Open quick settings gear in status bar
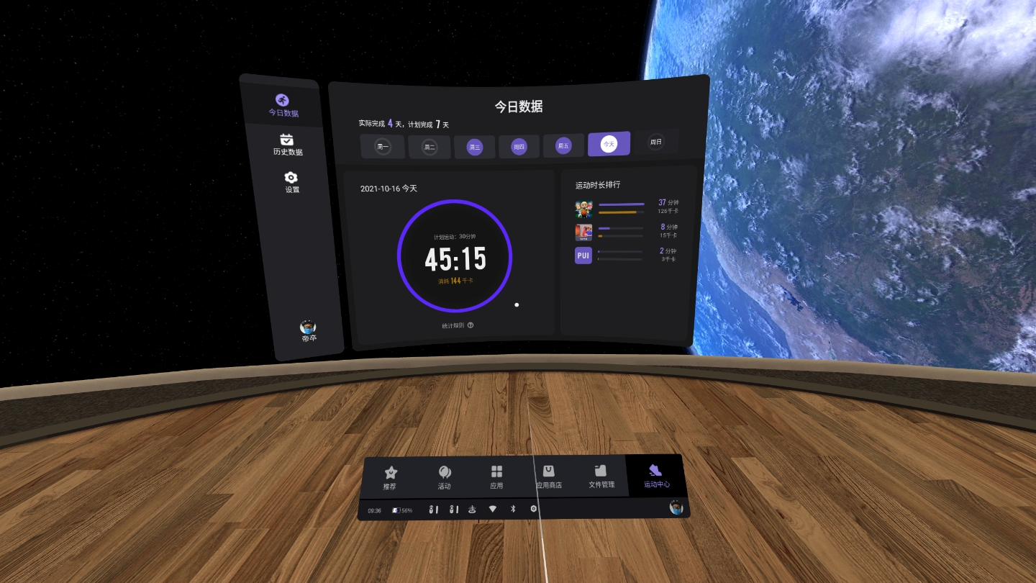The image size is (1036, 583). (534, 509)
